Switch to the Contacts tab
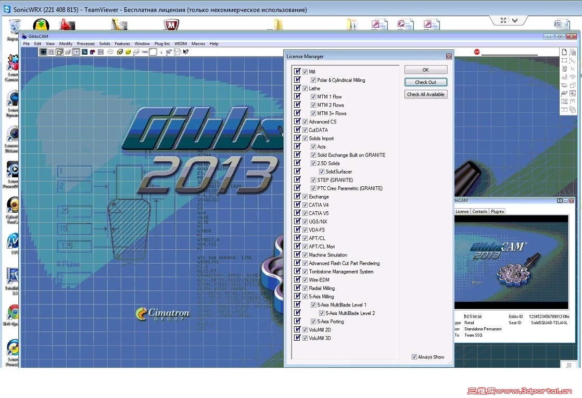This screenshot has width=582, height=398. tap(479, 211)
